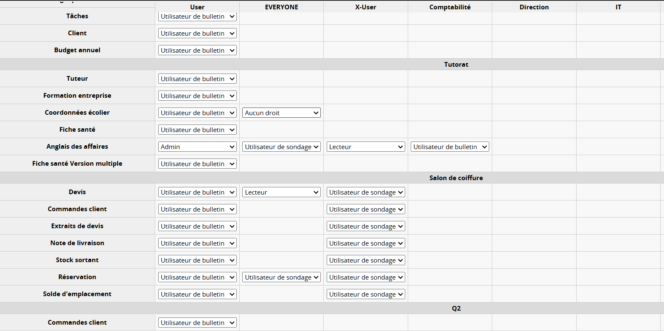This screenshot has width=664, height=331.
Task: Click the Formation entreprise row label
Action: [x=77, y=96]
